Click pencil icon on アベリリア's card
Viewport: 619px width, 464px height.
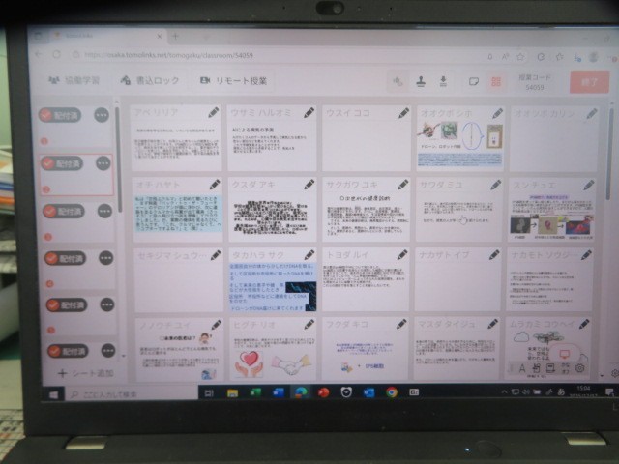[x=213, y=113]
